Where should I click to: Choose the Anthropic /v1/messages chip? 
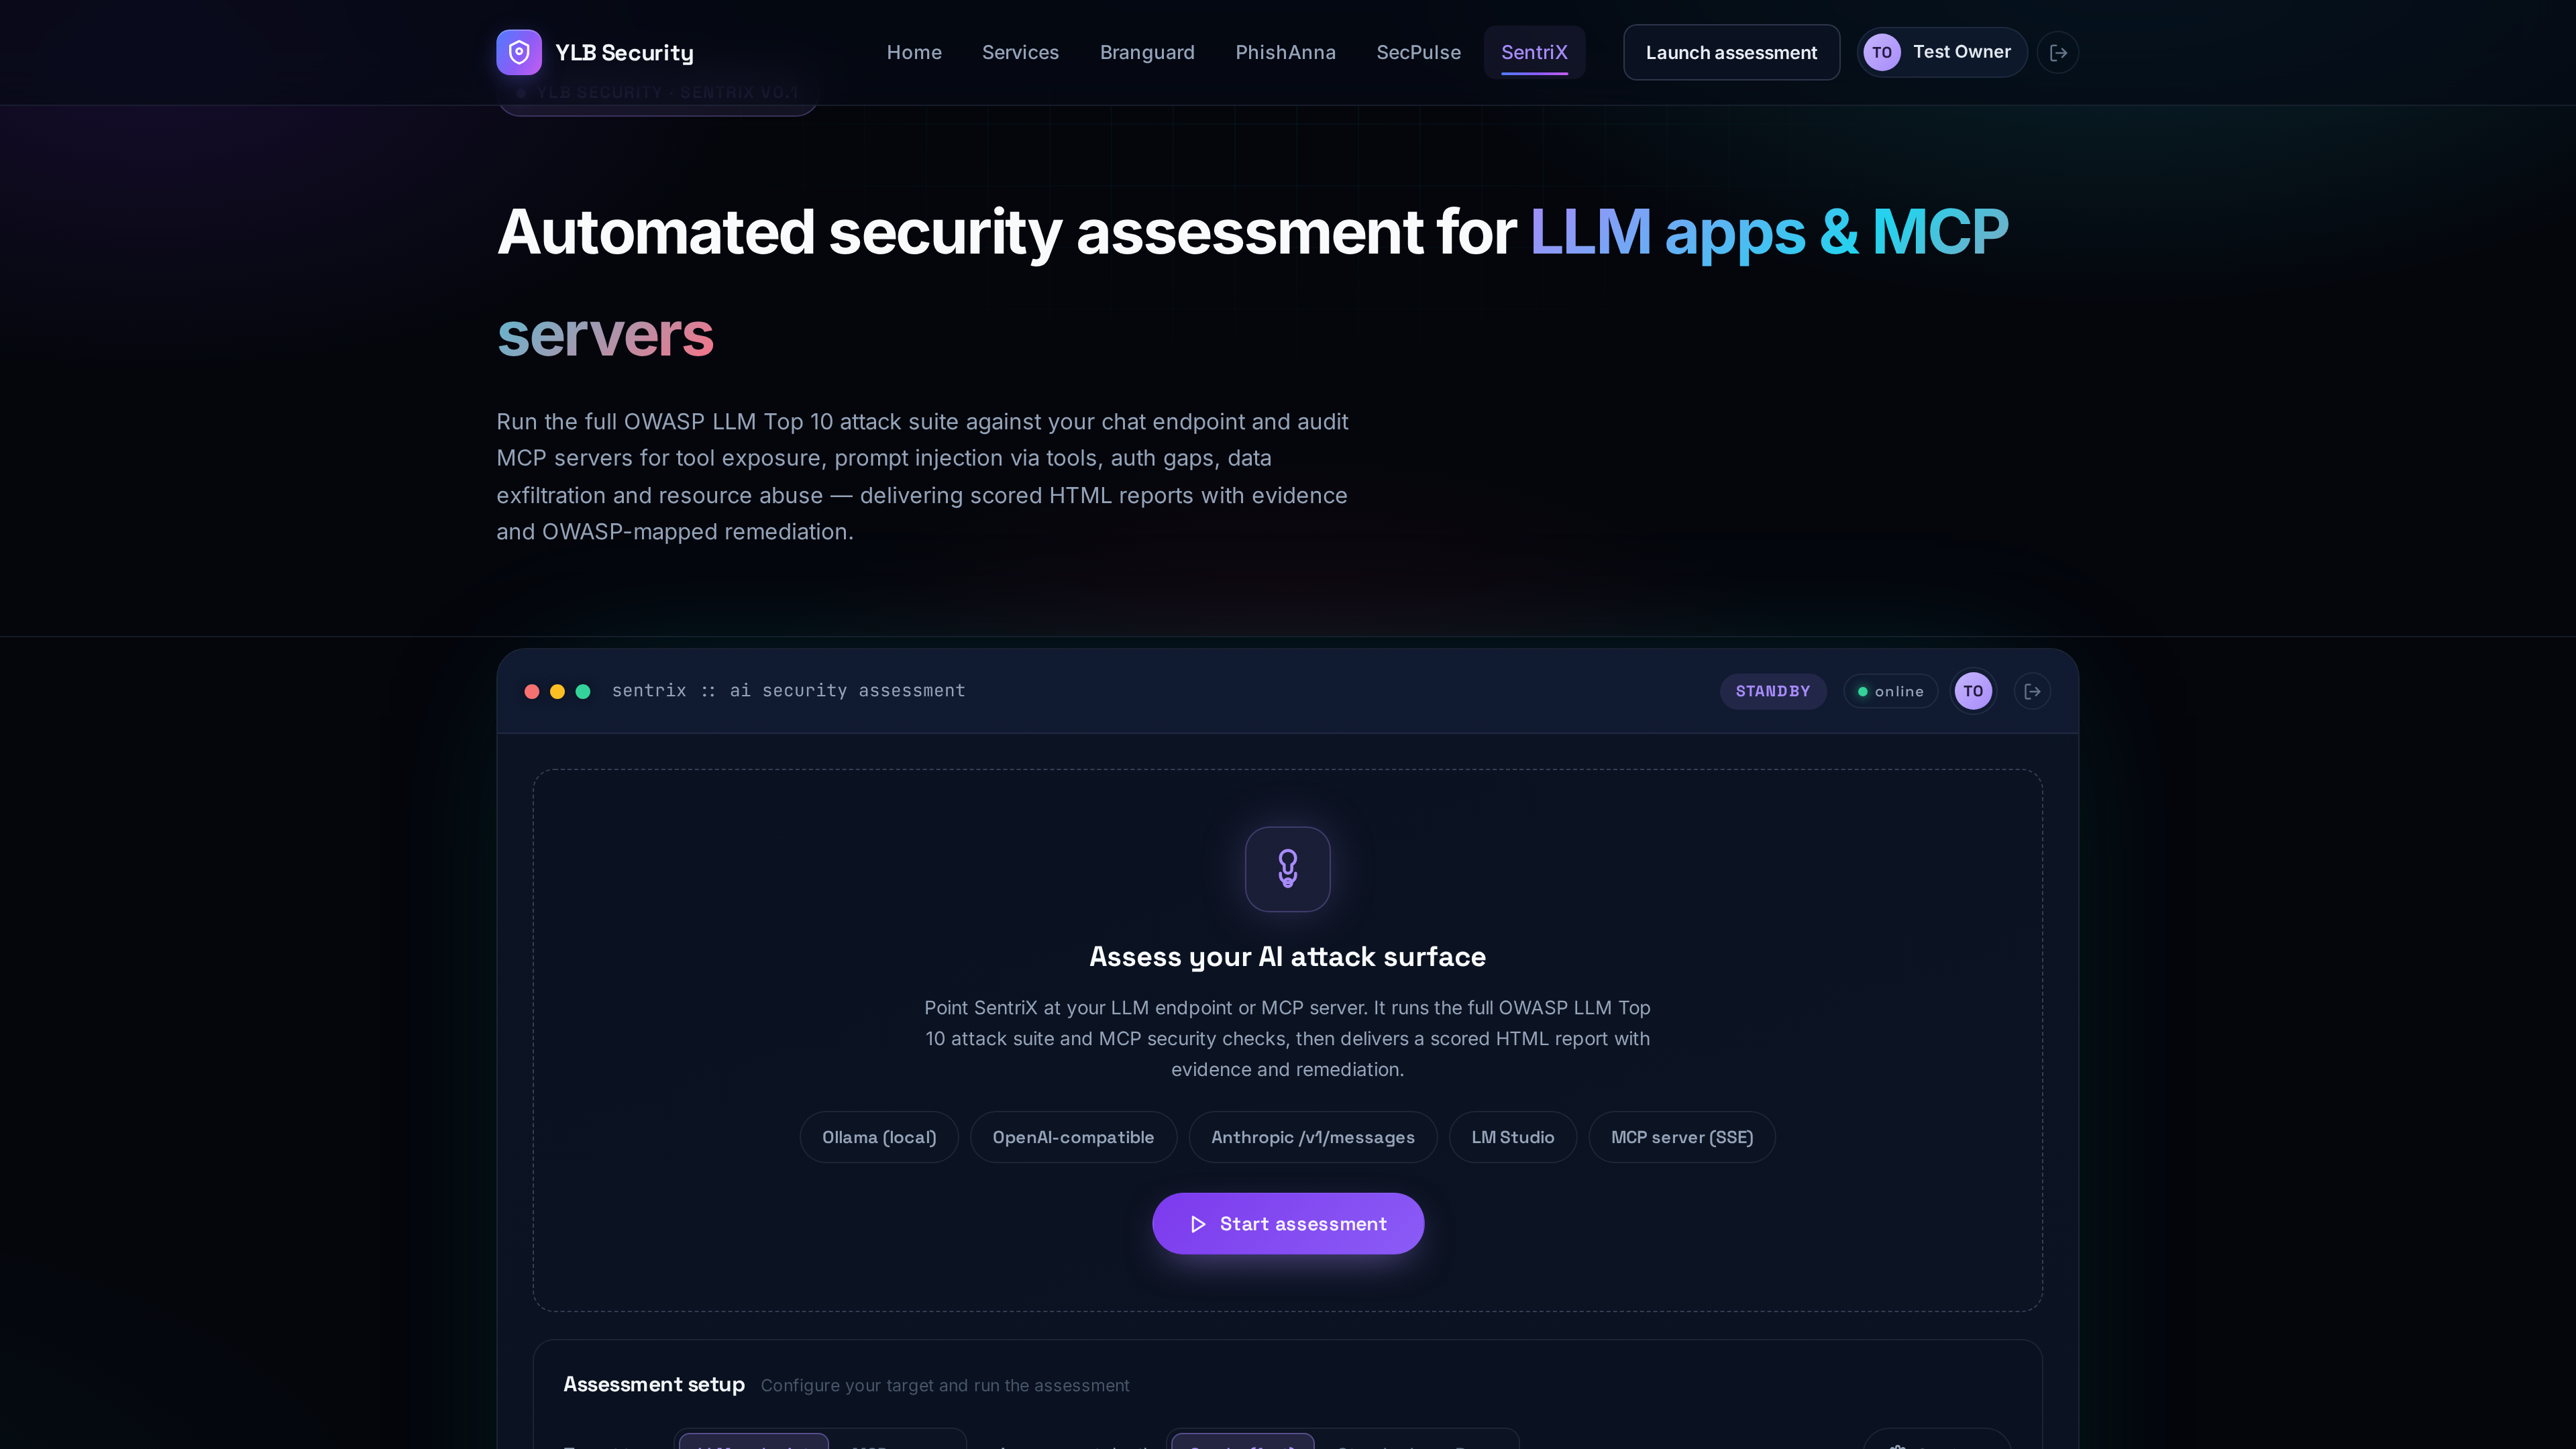click(1313, 1137)
